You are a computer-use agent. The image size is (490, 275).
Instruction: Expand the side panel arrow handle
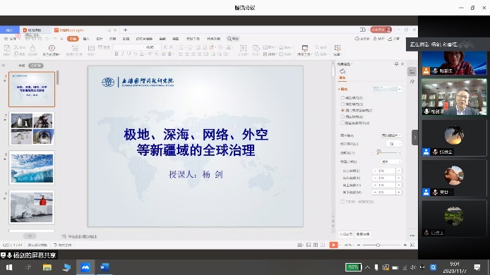(x=414, y=137)
